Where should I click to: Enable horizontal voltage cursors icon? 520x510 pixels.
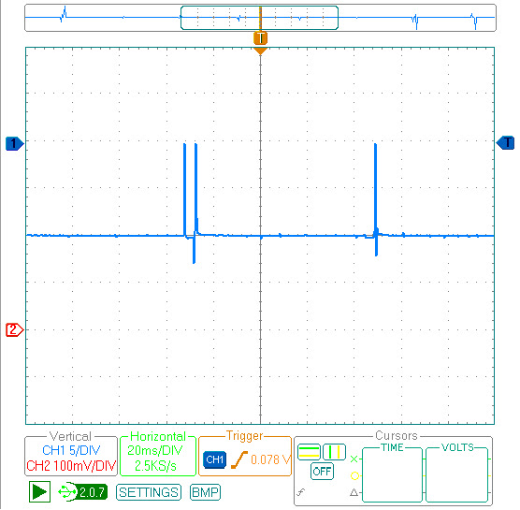(309, 452)
